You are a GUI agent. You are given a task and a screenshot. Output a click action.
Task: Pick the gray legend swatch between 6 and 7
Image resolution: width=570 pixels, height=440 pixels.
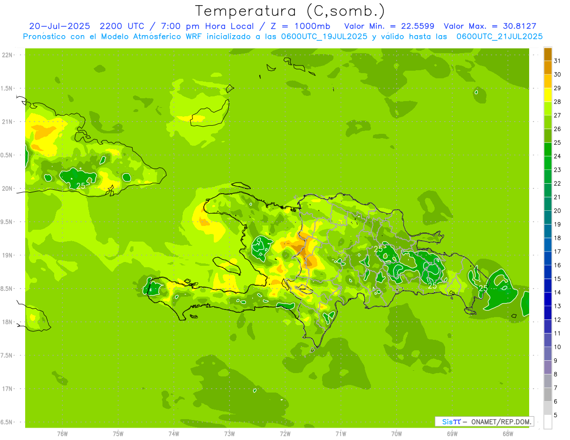[548, 394]
